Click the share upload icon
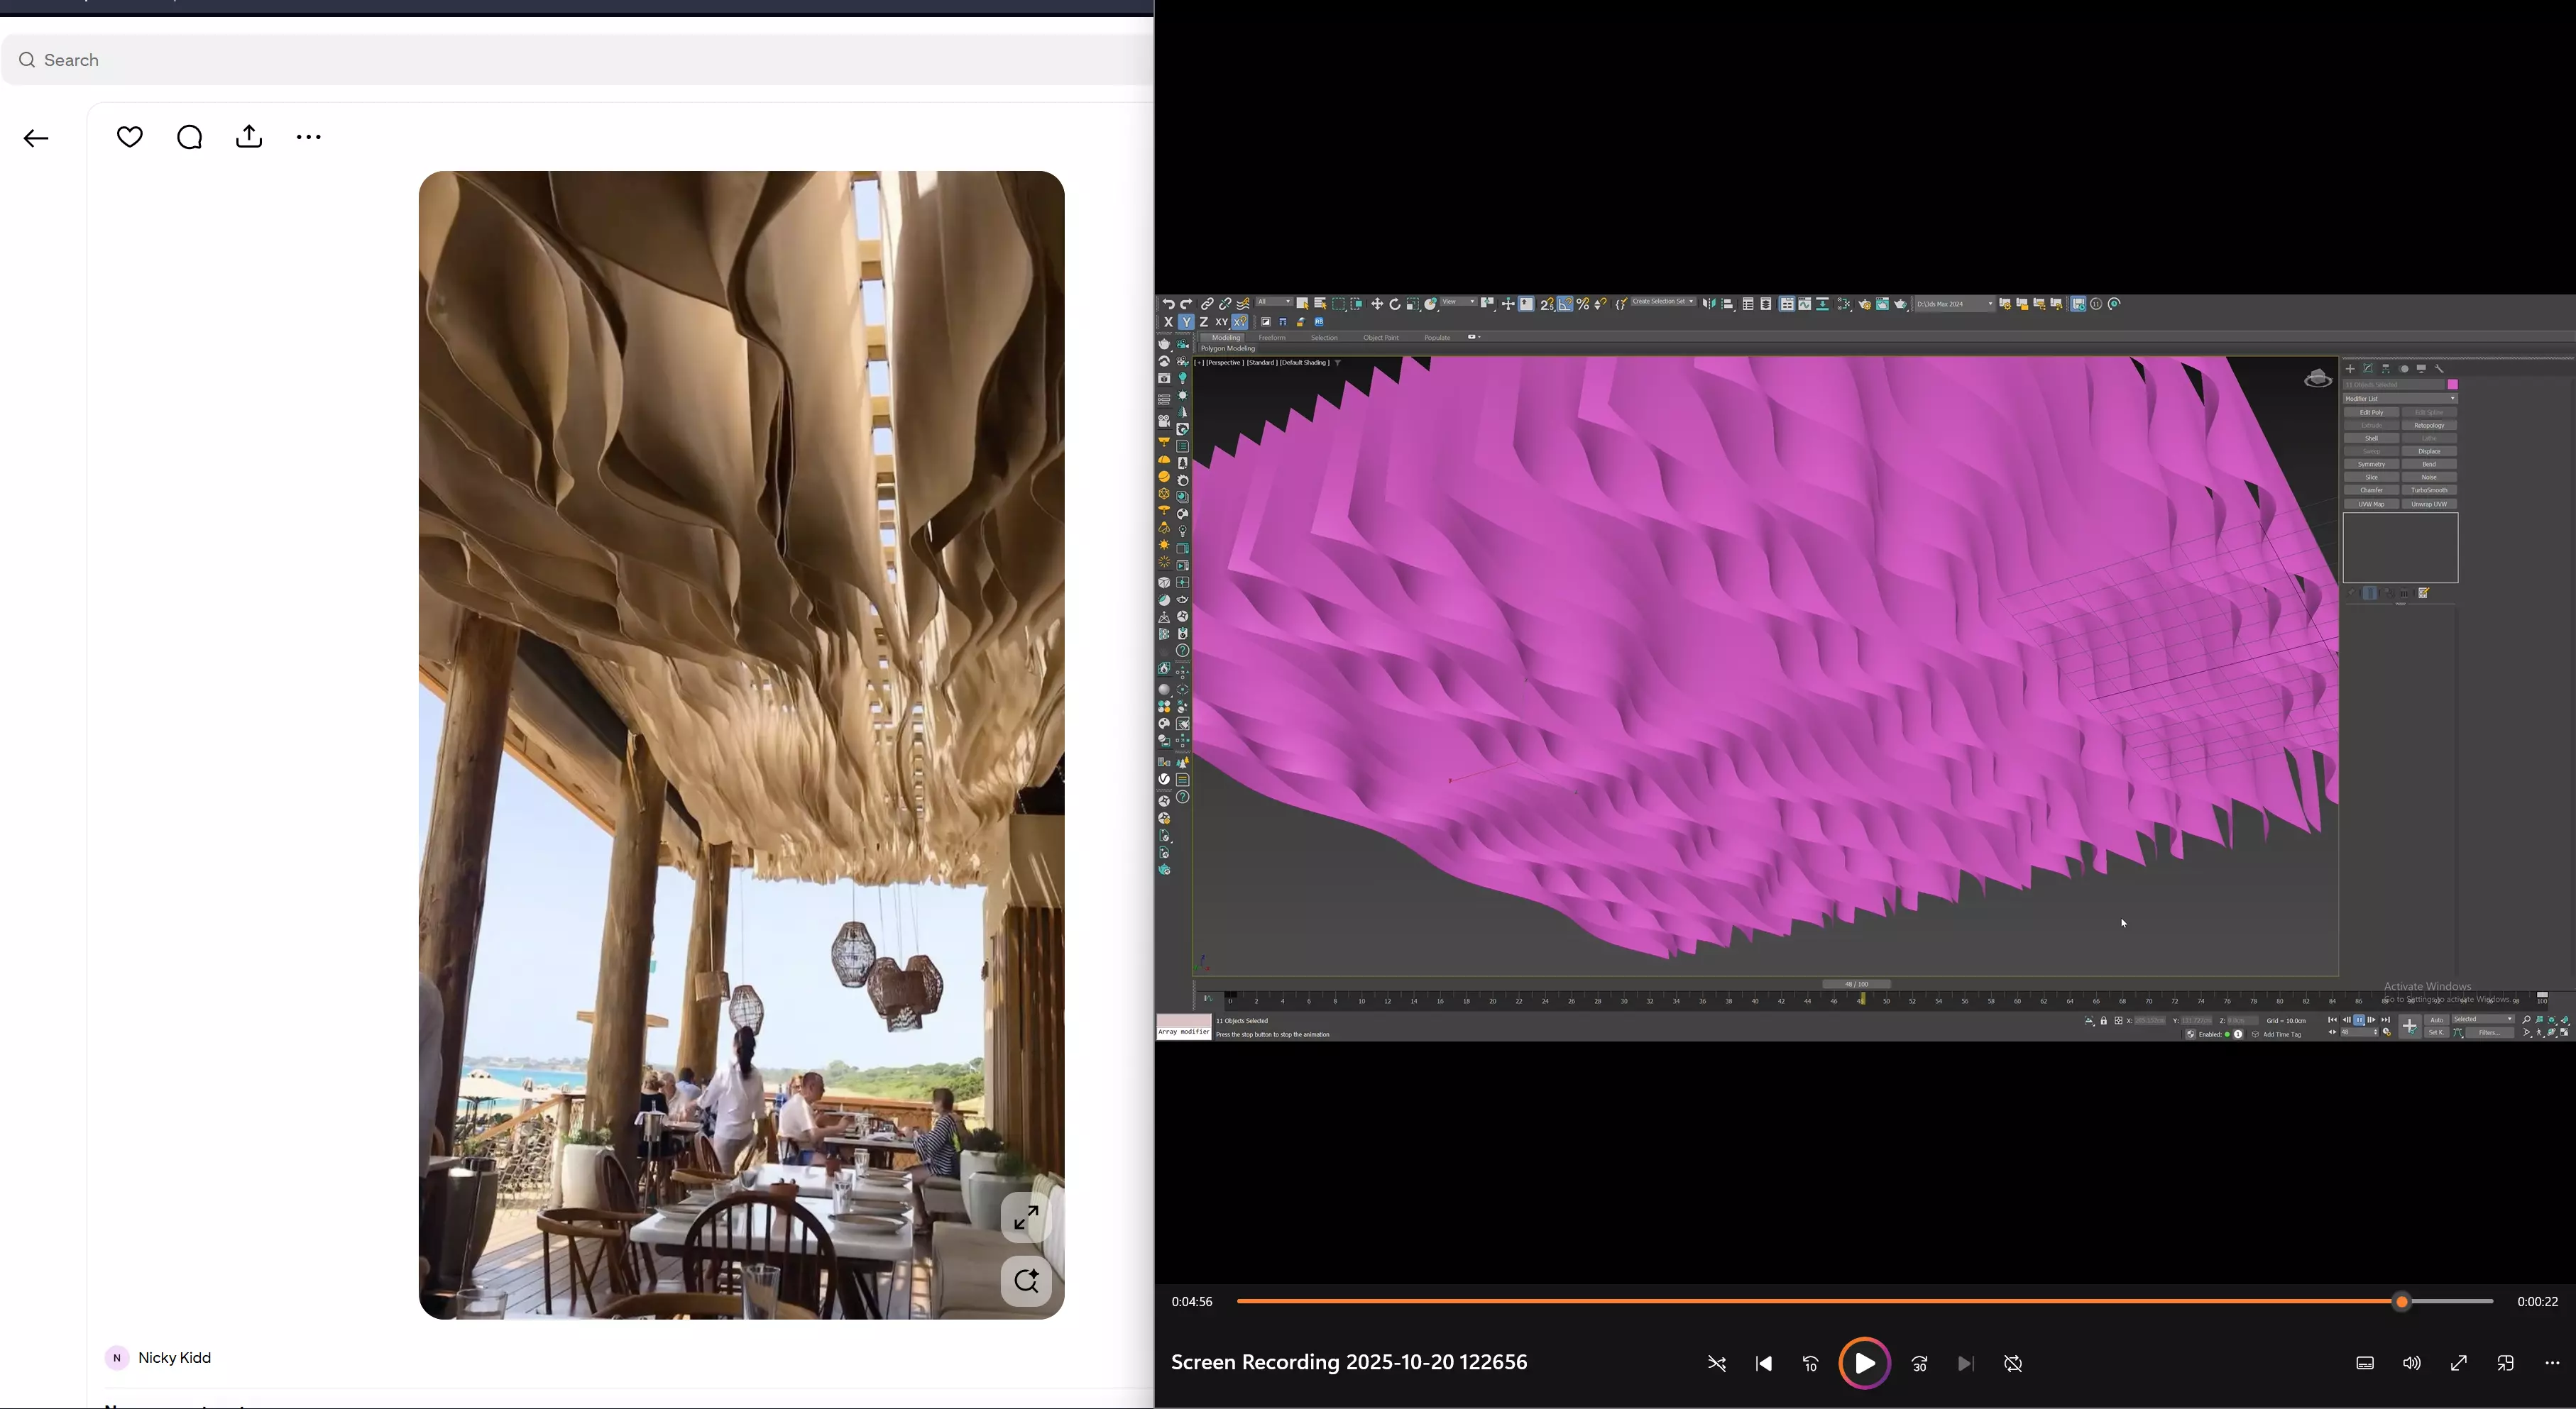 (249, 137)
